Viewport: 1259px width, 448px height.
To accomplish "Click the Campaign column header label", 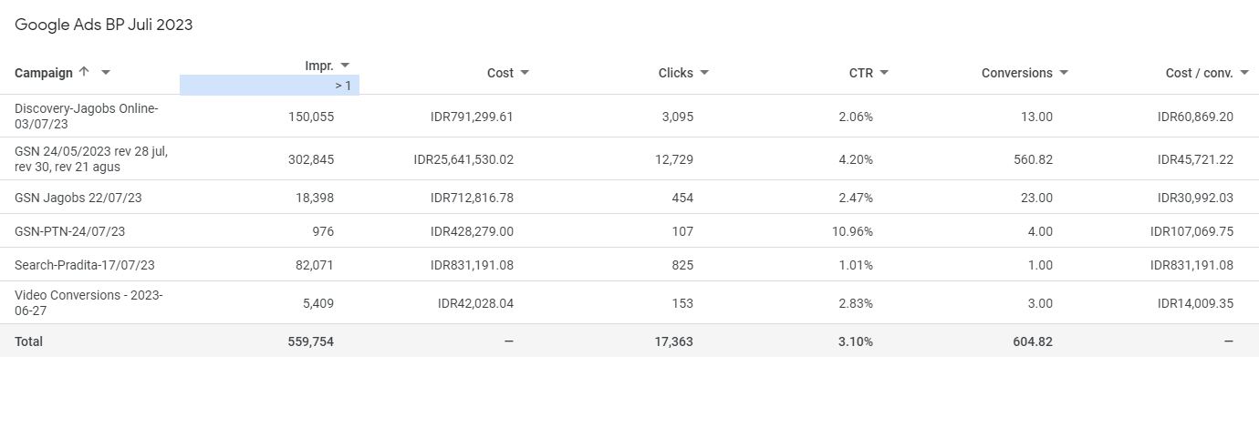I will coord(44,73).
